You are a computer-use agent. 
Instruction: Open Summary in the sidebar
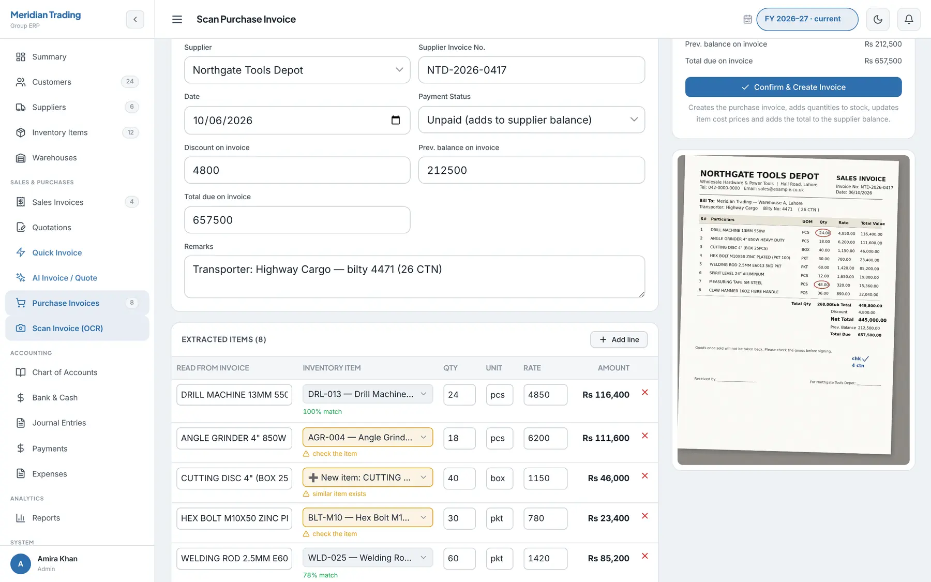pos(77,57)
